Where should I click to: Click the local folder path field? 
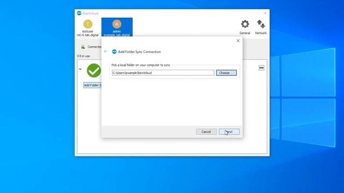(x=163, y=73)
